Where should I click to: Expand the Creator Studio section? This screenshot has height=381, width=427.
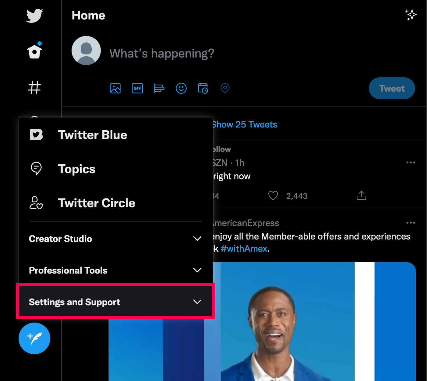[x=115, y=239]
